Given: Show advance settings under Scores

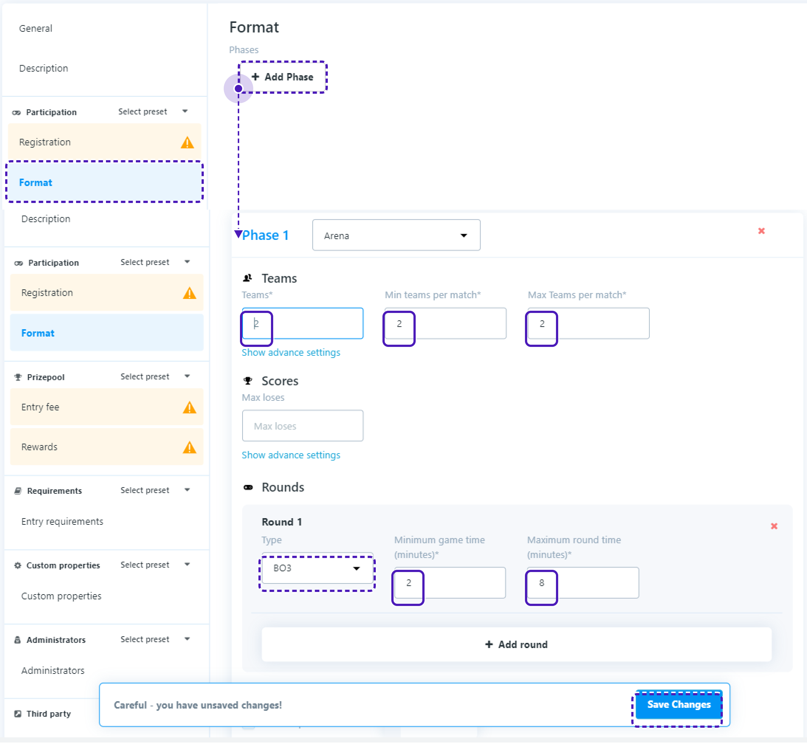Looking at the screenshot, I should point(291,455).
